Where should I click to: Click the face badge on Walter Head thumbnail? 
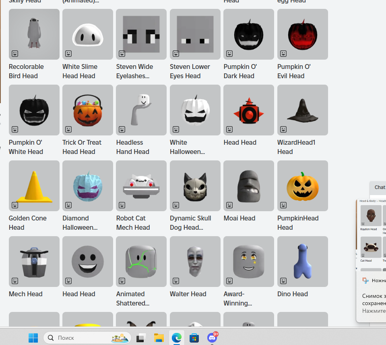tap(176, 281)
